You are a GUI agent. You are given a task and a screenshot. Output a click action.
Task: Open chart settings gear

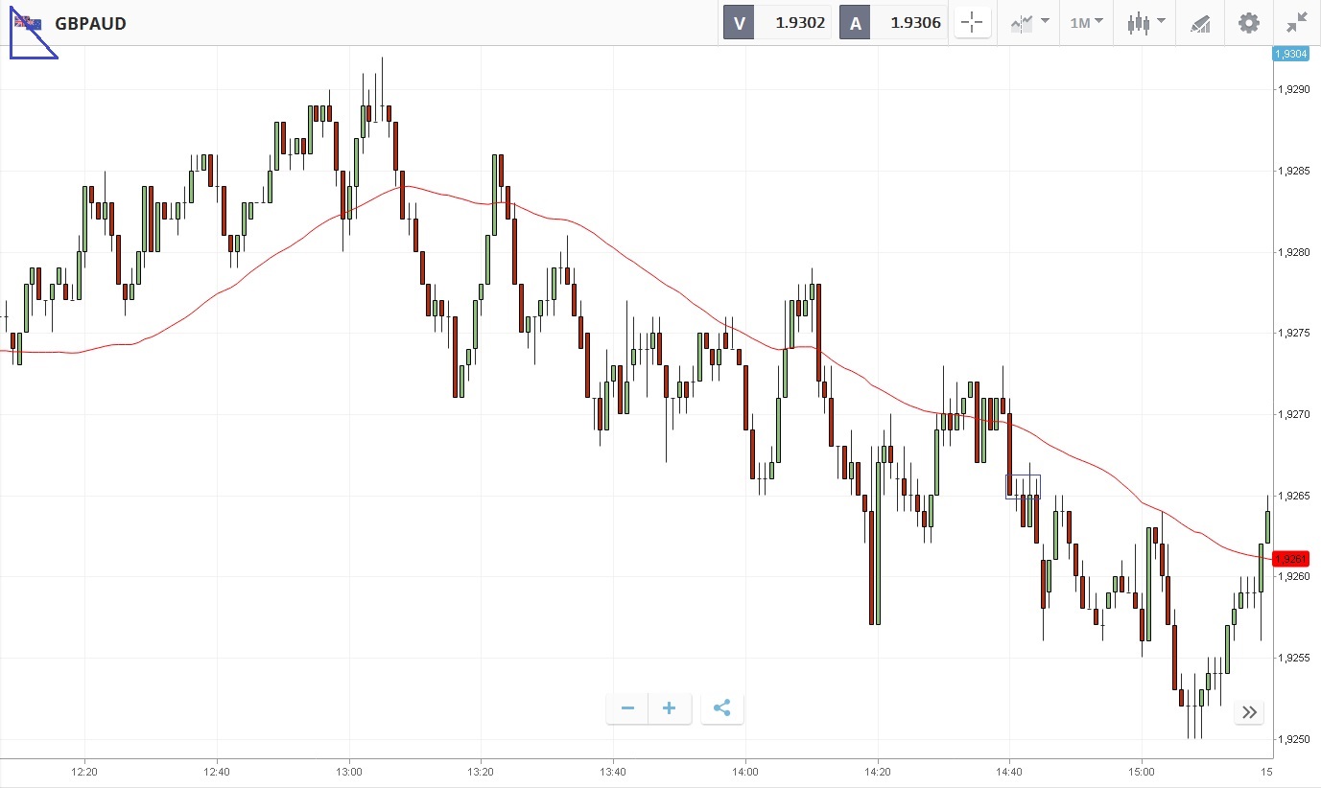[x=1248, y=23]
